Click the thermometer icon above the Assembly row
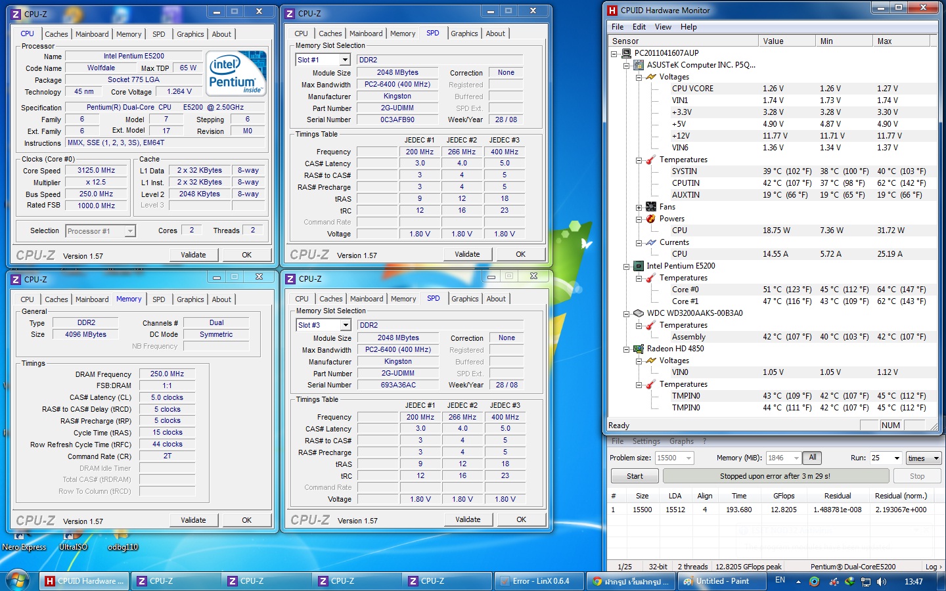The height and width of the screenshot is (591, 946). [x=651, y=325]
